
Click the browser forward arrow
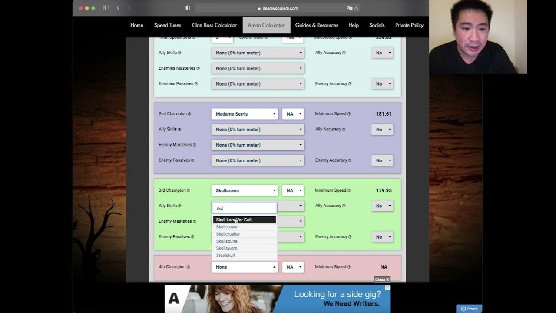click(129, 8)
